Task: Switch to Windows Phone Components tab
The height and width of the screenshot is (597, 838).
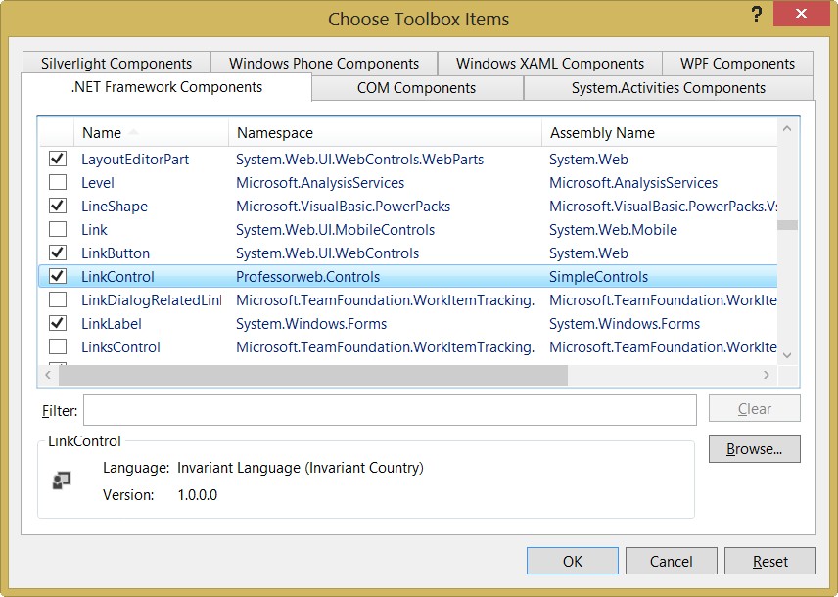Action: [324, 63]
